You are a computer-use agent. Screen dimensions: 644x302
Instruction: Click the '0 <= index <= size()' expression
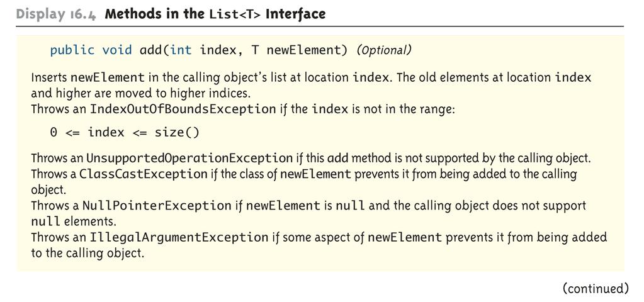(125, 133)
